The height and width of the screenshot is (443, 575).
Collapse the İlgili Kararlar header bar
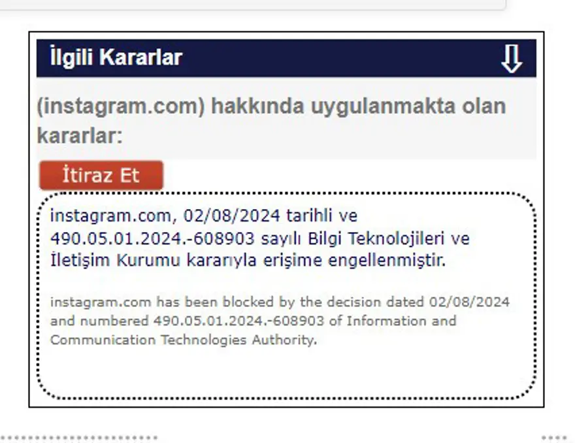tap(286, 58)
